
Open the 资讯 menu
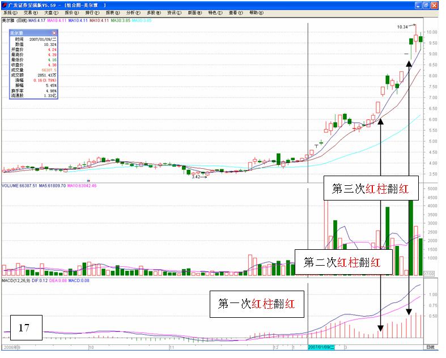(x=173, y=12)
